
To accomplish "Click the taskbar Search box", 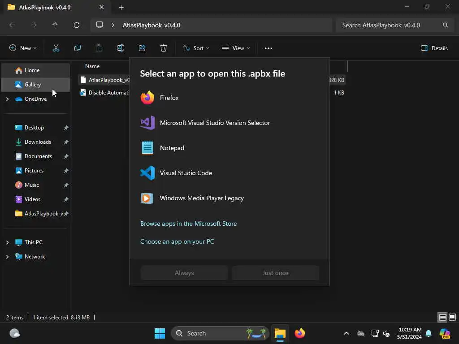I will (220, 333).
